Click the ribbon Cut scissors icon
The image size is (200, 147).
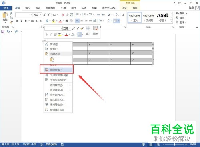pos(11,13)
